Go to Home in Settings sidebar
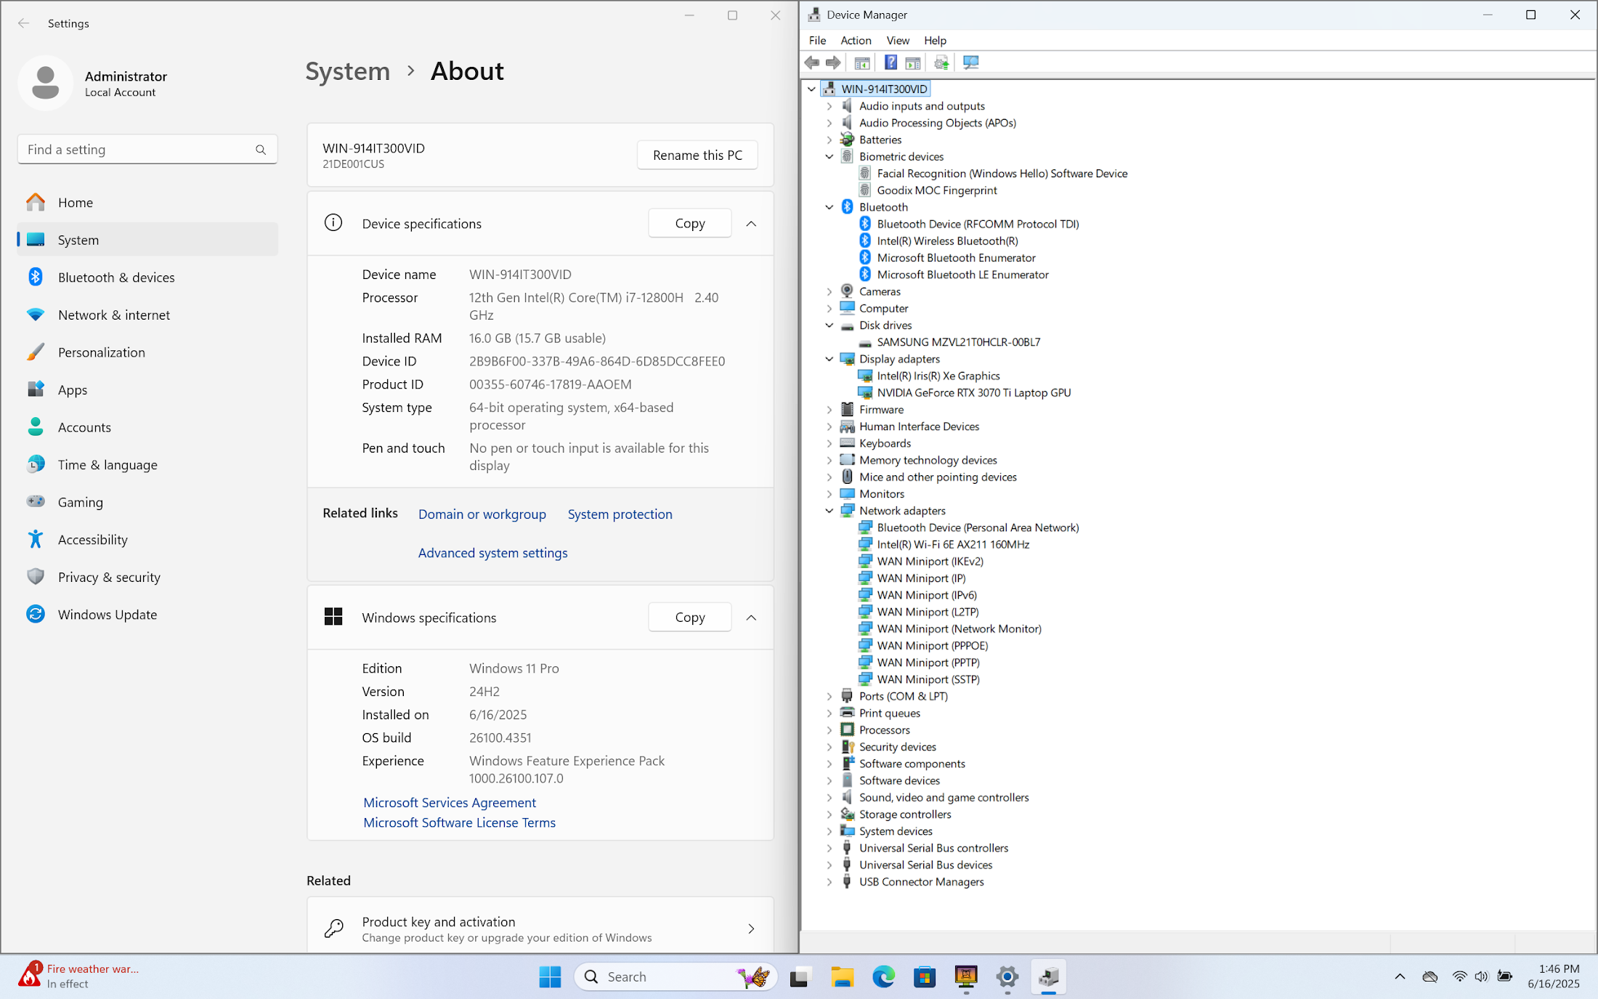 click(x=147, y=202)
